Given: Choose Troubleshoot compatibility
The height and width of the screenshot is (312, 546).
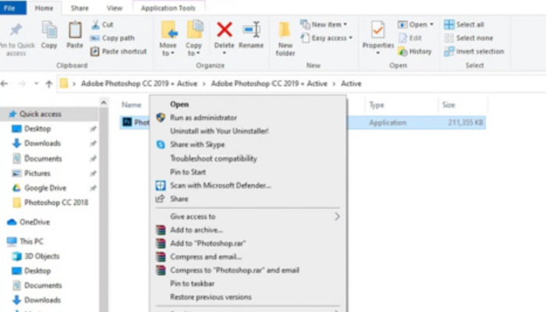Looking at the screenshot, I should click(214, 158).
